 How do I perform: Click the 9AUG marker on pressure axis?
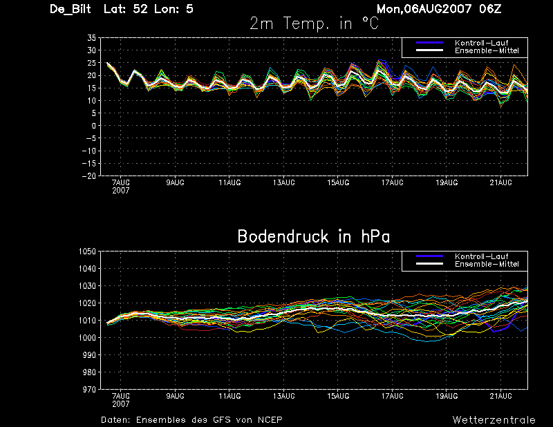tap(176, 396)
